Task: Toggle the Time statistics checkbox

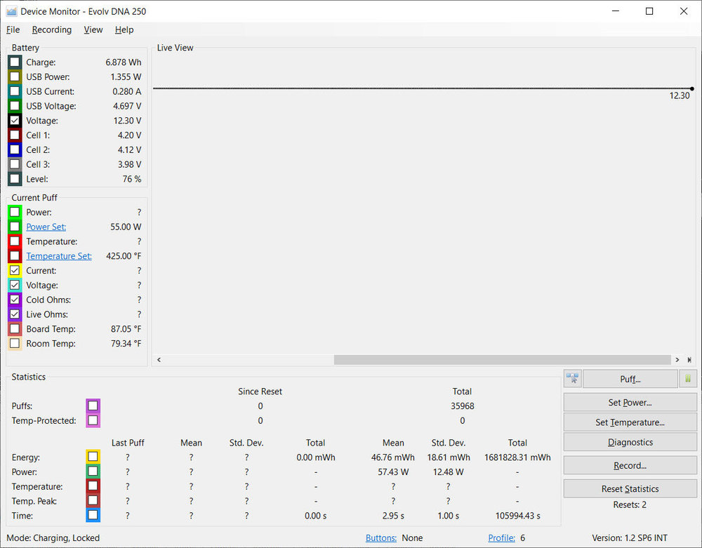Action: pos(93,515)
